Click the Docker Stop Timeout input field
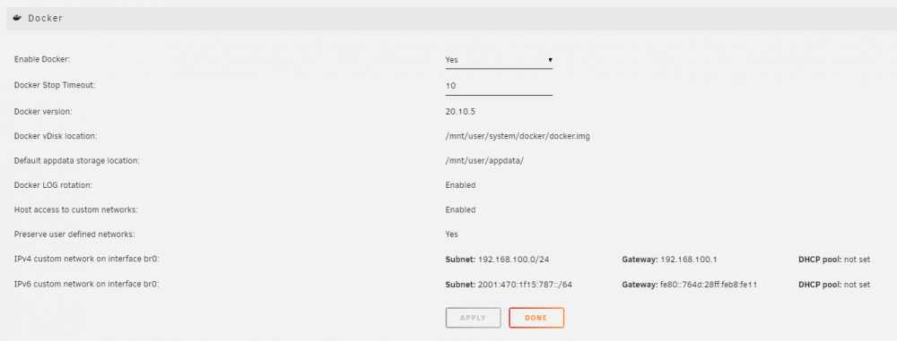This screenshot has height=341, width=897. pos(499,86)
